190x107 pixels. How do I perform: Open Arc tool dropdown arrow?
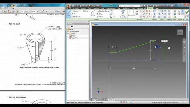pyautogui.click(x=77, y=14)
